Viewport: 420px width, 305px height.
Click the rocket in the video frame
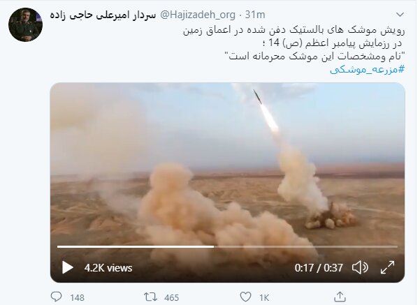[x=258, y=96]
